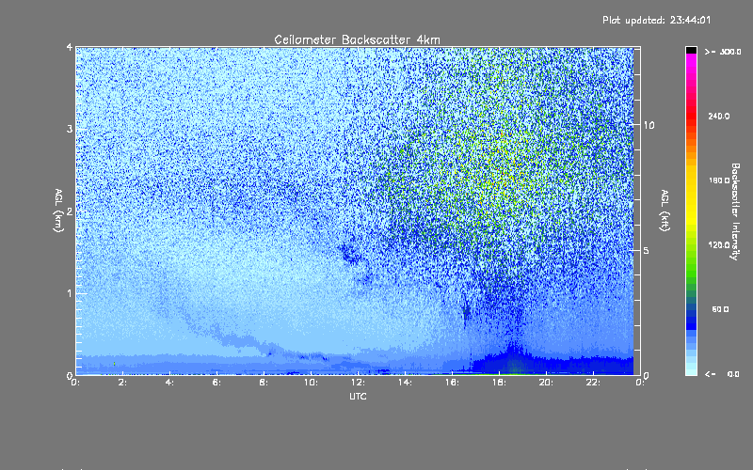Click the '5' kft tick label on the right axis
The height and width of the screenshot is (470, 753).
647,250
